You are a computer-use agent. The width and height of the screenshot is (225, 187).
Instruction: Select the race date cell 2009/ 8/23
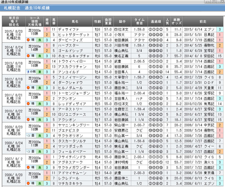(x=14, y=127)
